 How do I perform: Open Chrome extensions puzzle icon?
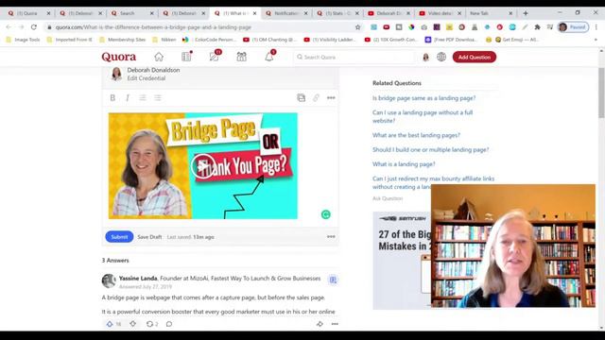(x=537, y=27)
